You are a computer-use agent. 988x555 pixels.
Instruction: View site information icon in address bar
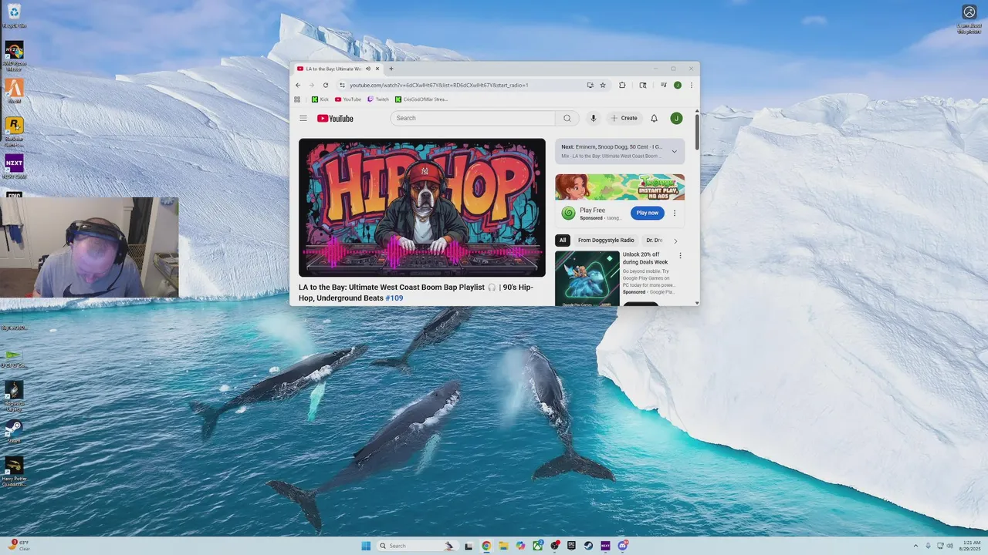(342, 85)
